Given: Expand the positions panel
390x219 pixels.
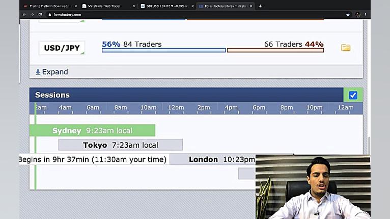Looking at the screenshot, I should click(x=52, y=72).
